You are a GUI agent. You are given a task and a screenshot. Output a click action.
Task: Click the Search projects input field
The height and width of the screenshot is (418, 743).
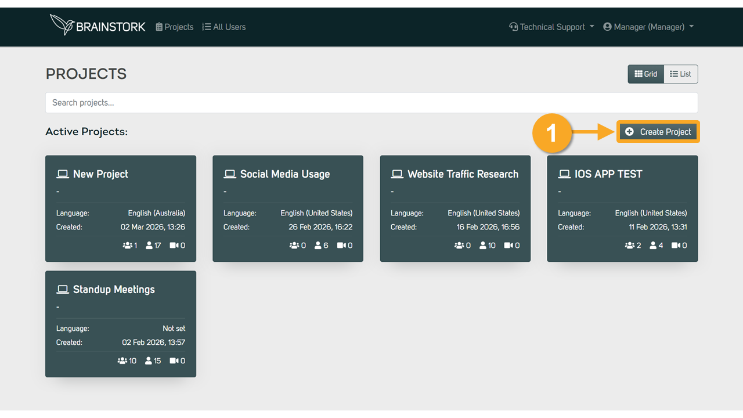371,103
